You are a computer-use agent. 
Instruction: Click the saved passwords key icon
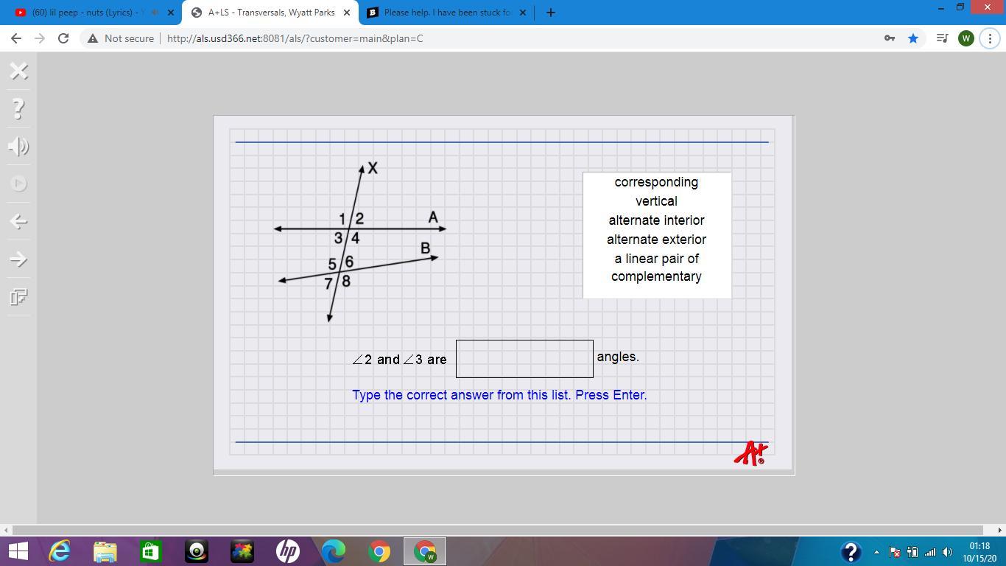coord(889,38)
